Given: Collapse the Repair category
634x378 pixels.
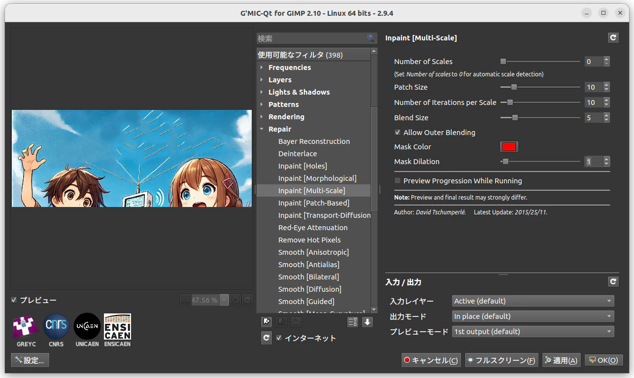Looking at the screenshot, I should click(262, 129).
